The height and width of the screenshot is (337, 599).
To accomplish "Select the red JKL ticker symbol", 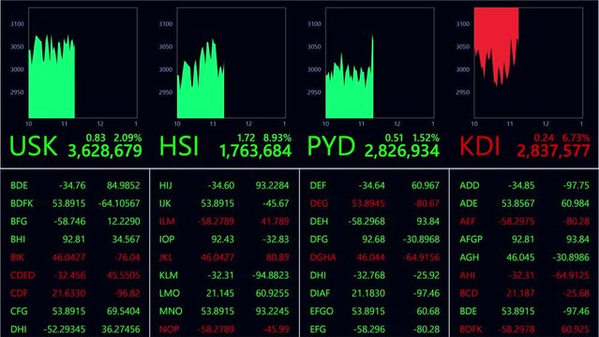I will (x=166, y=257).
